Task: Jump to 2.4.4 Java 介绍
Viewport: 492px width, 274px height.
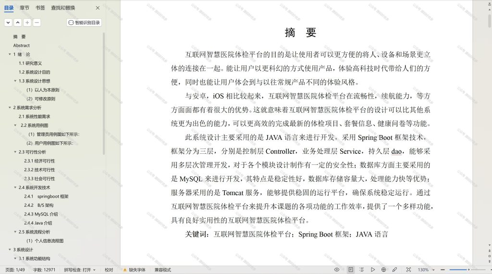Action: [38, 223]
